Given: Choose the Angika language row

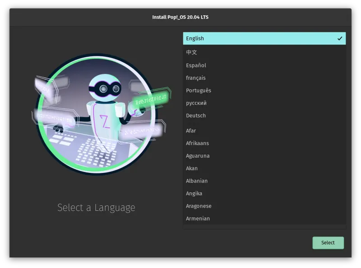Looking at the screenshot, I should (x=264, y=194).
